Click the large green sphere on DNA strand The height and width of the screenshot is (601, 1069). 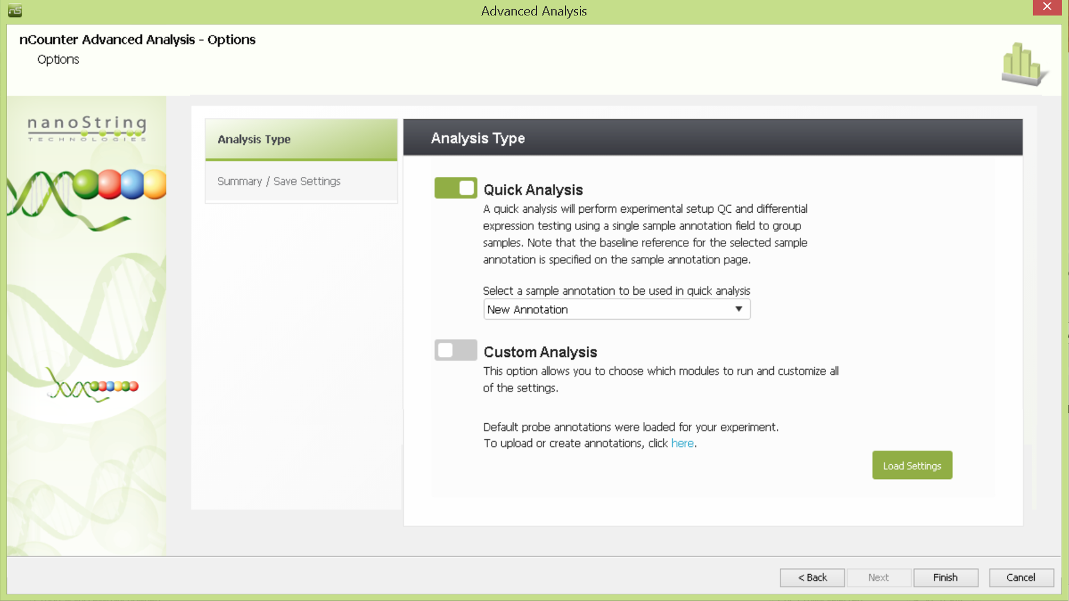[x=86, y=184]
